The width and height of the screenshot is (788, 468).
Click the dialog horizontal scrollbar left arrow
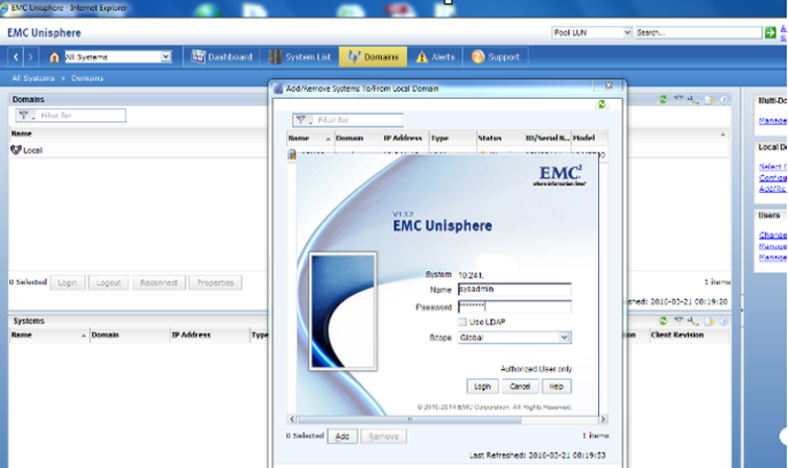pos(292,420)
